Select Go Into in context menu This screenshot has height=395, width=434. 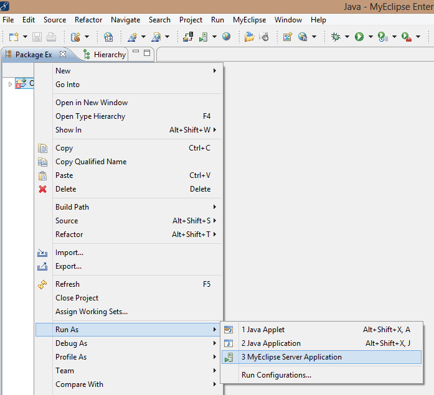coord(129,85)
